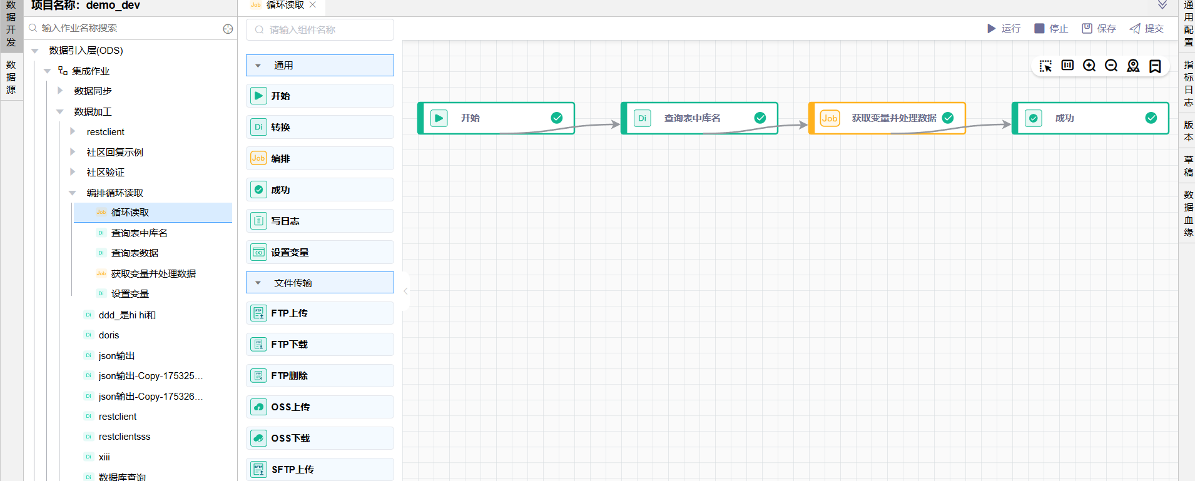The image size is (1195, 481).
Task: Click the bookmark icon in canvas toolbar
Action: (1155, 66)
